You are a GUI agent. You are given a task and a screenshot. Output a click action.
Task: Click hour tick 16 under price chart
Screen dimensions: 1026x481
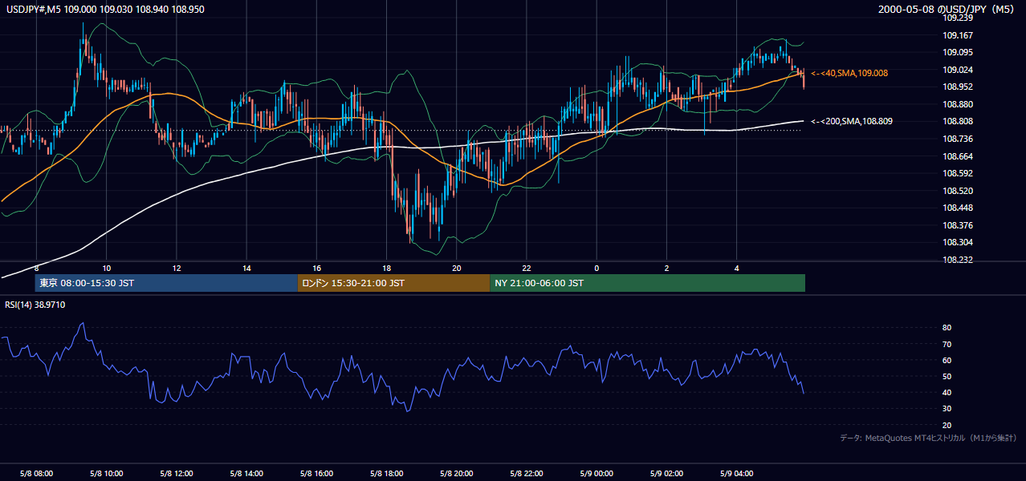coord(317,268)
